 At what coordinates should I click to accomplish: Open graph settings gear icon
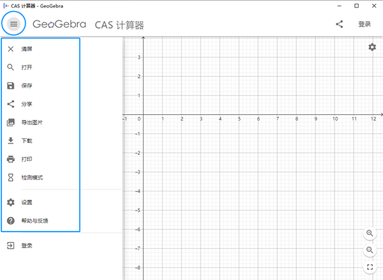click(372, 47)
